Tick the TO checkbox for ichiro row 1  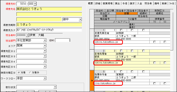pos(154,42)
